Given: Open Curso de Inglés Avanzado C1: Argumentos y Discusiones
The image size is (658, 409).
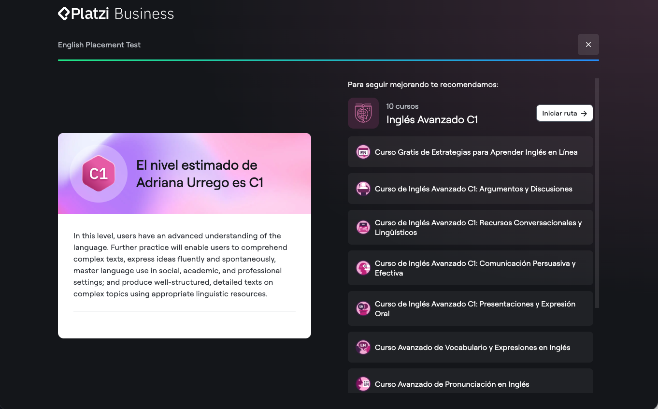Looking at the screenshot, I should (473, 189).
